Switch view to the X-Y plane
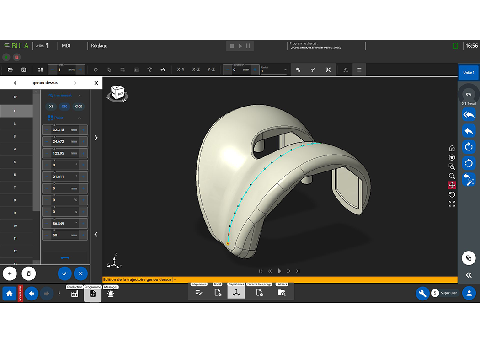 pos(181,70)
